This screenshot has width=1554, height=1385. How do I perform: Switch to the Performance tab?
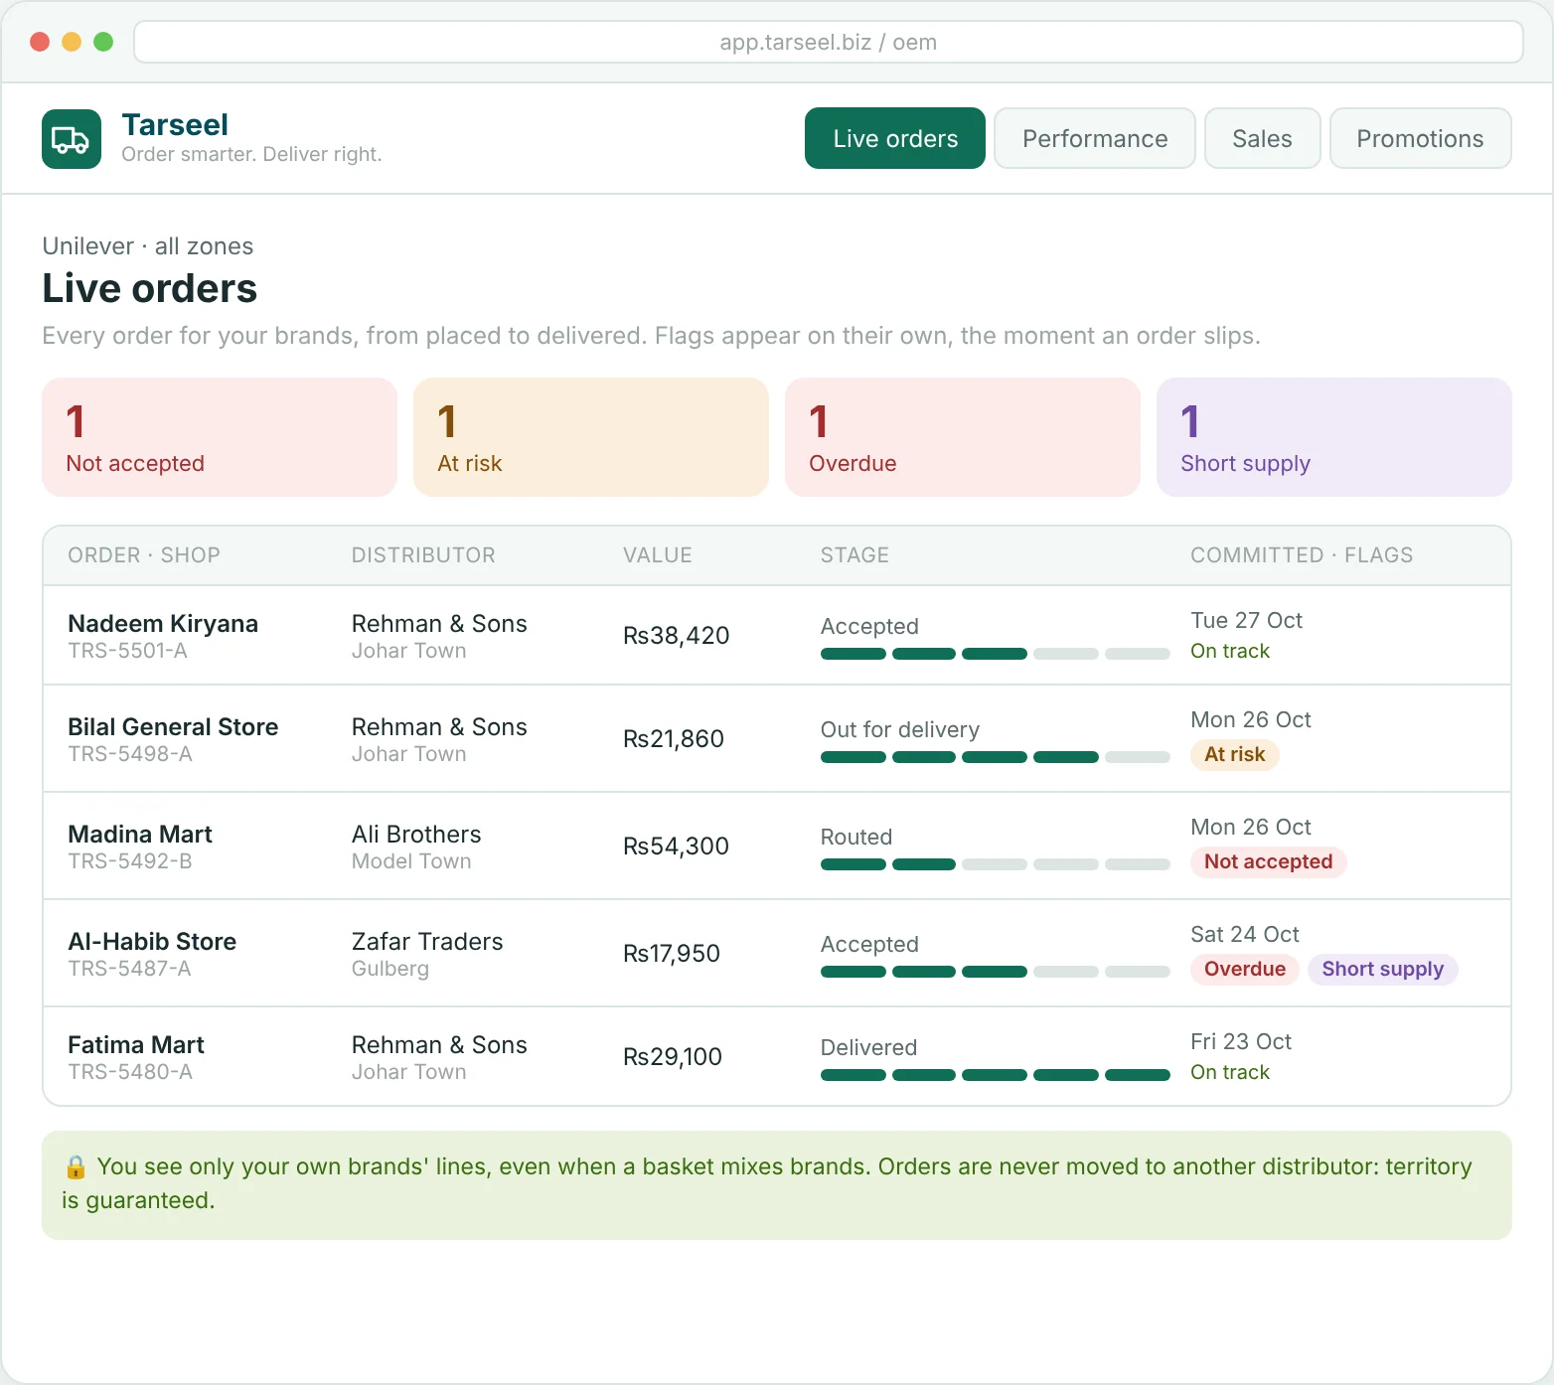(x=1095, y=138)
